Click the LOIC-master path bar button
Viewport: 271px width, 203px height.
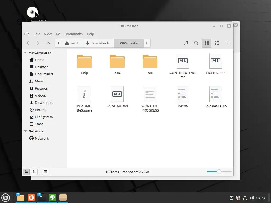tap(129, 43)
